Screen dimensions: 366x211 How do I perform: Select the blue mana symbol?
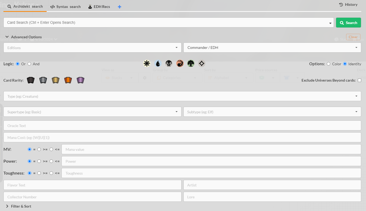(158, 63)
